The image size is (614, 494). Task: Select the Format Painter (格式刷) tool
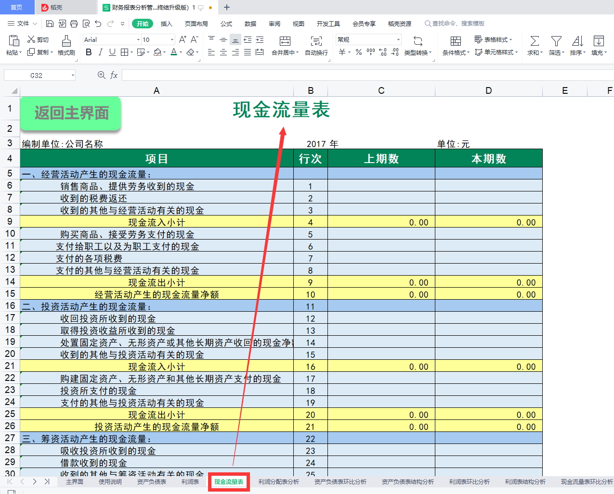(66, 46)
